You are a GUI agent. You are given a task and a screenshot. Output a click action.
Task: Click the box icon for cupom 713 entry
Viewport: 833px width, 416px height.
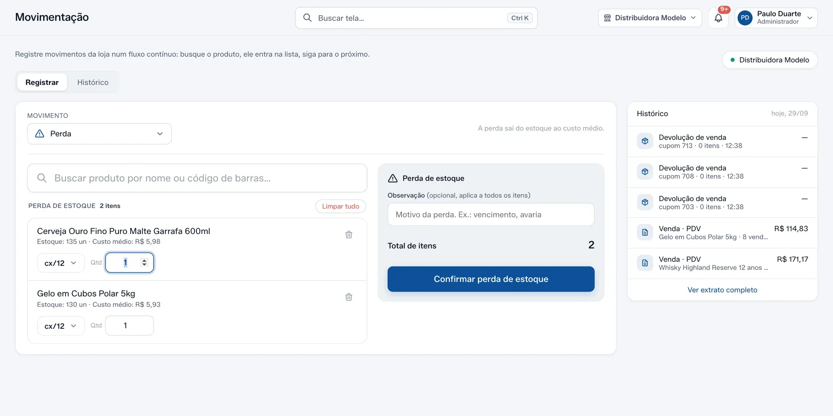pos(645,141)
